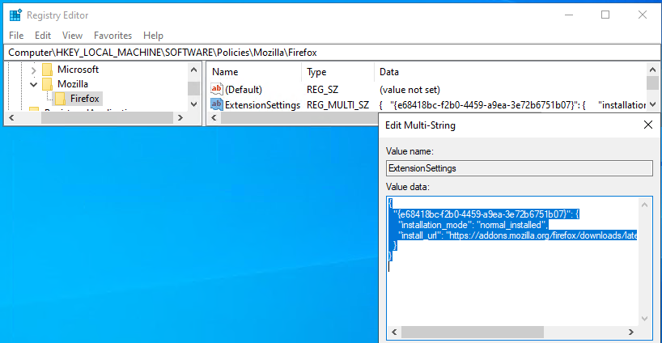Click the install_url line in value data
Viewport: 662px width, 343px height.
pyautogui.click(x=518, y=235)
